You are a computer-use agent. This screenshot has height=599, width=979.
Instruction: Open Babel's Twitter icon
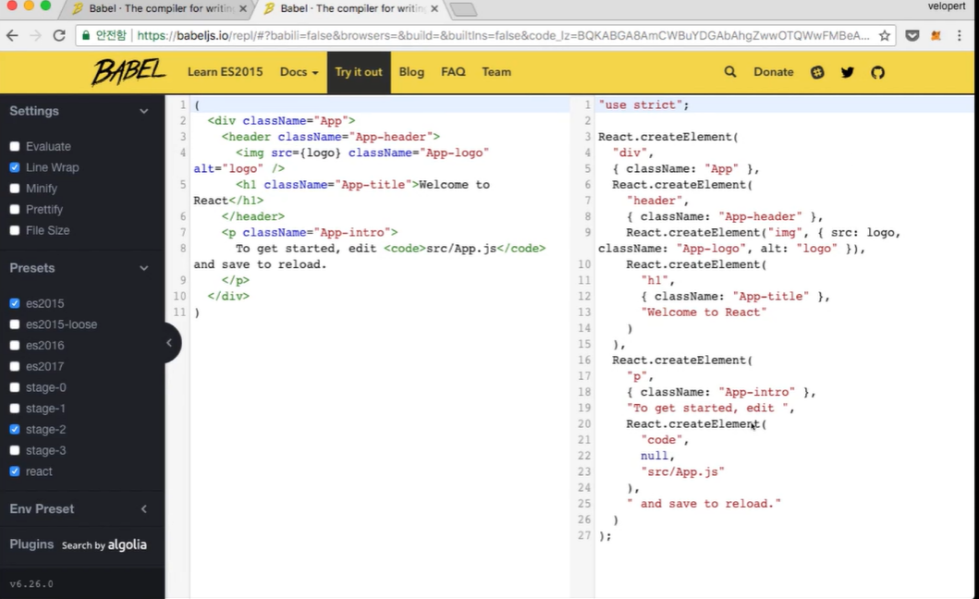click(847, 72)
